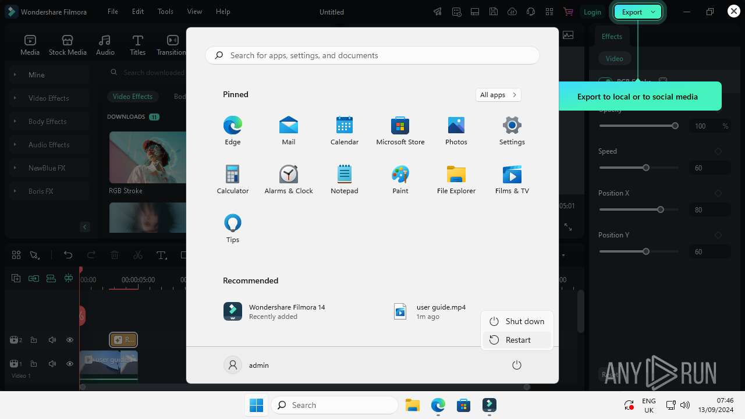The height and width of the screenshot is (419, 745).
Task: Open the Tools menu
Action: tap(165, 12)
